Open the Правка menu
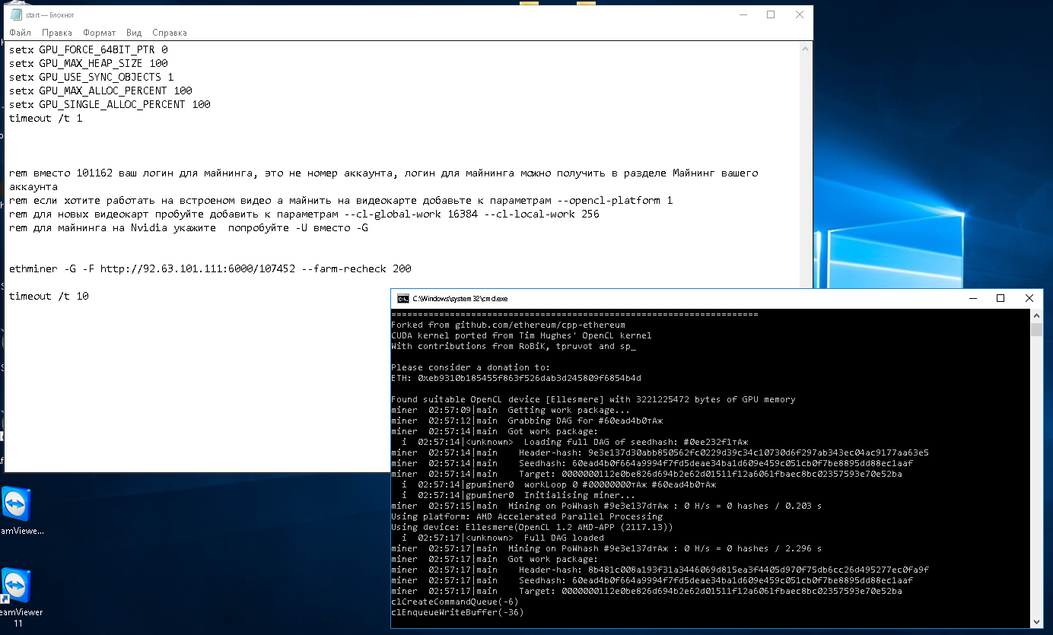1053x635 pixels. (57, 33)
